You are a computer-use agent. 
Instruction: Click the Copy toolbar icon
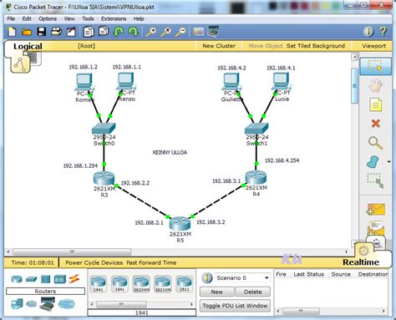(x=89, y=32)
